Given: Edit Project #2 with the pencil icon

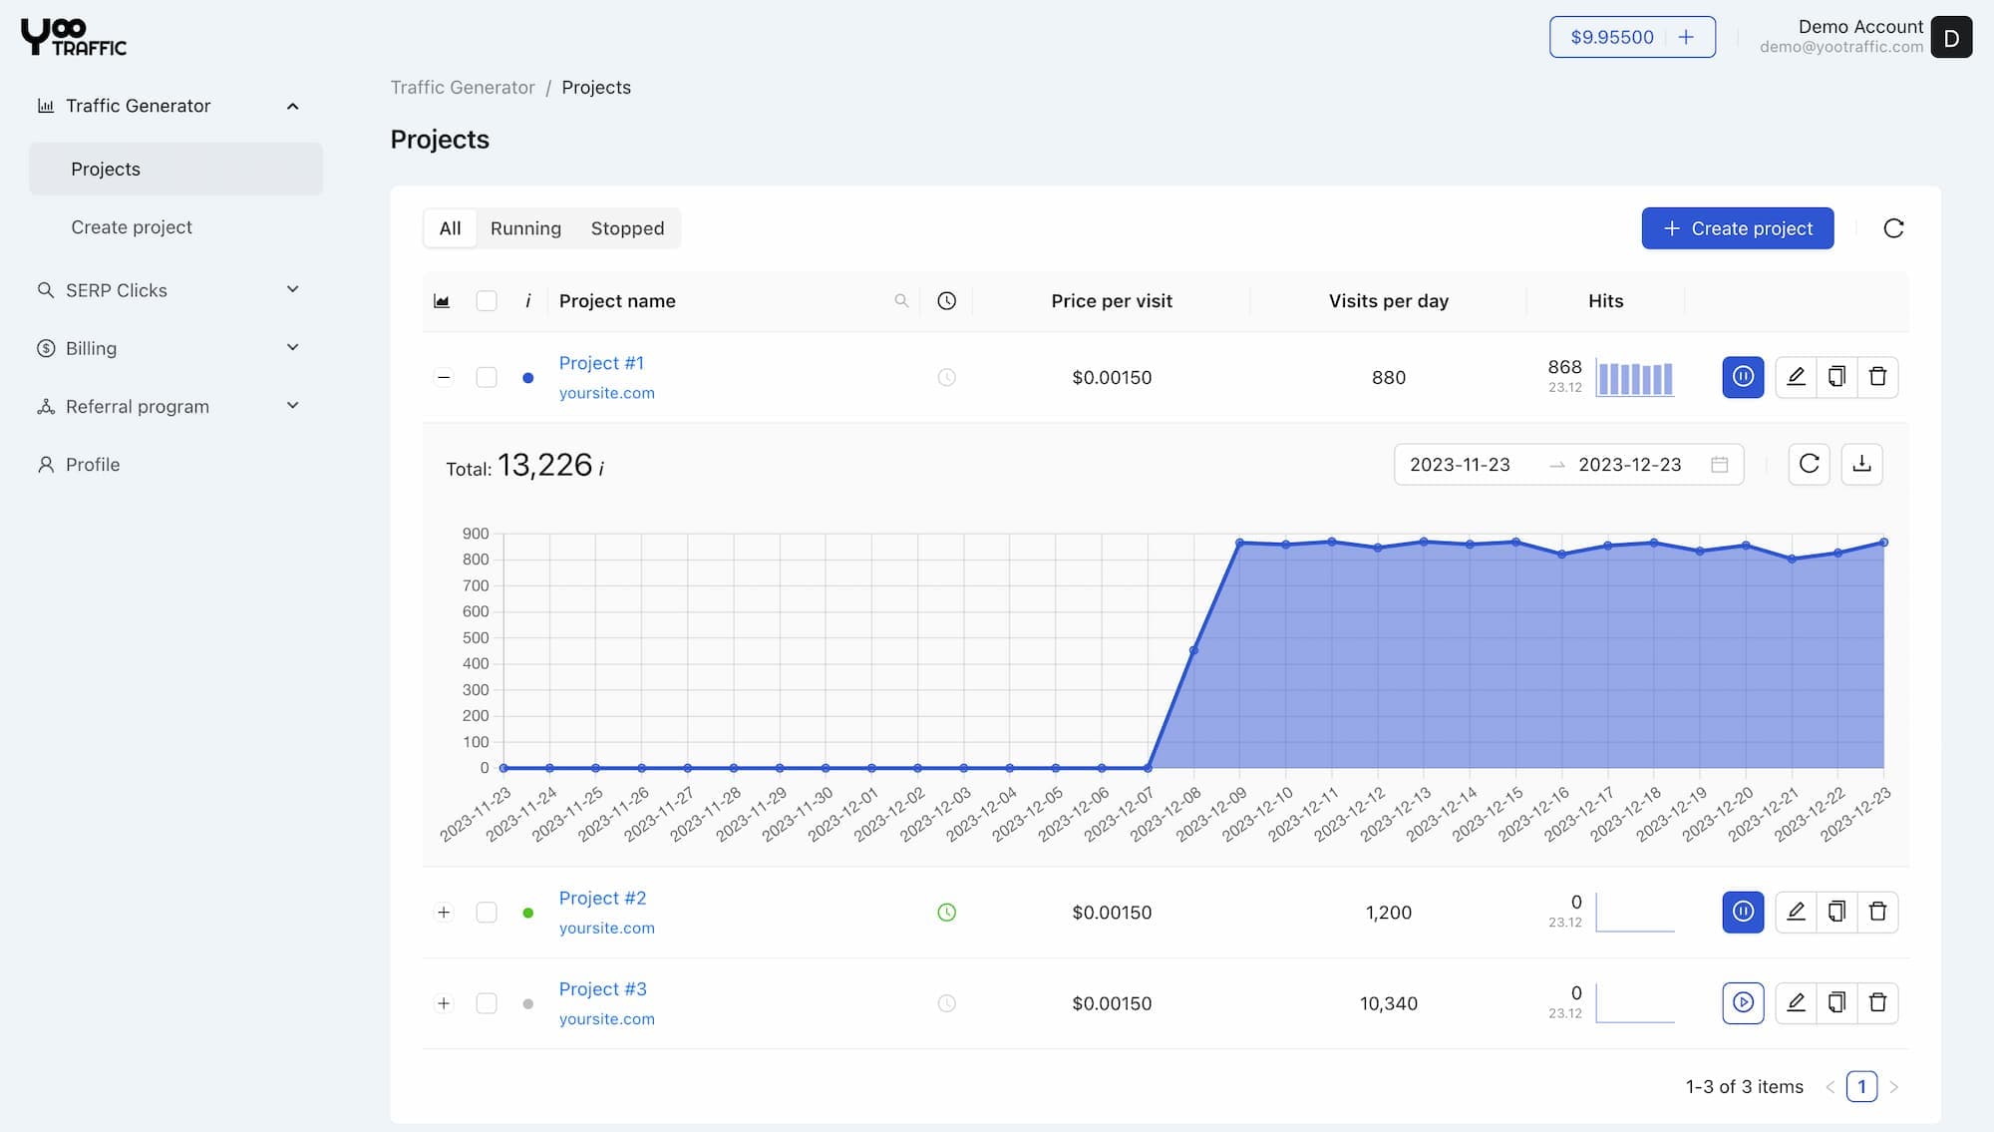Looking at the screenshot, I should click(x=1796, y=912).
